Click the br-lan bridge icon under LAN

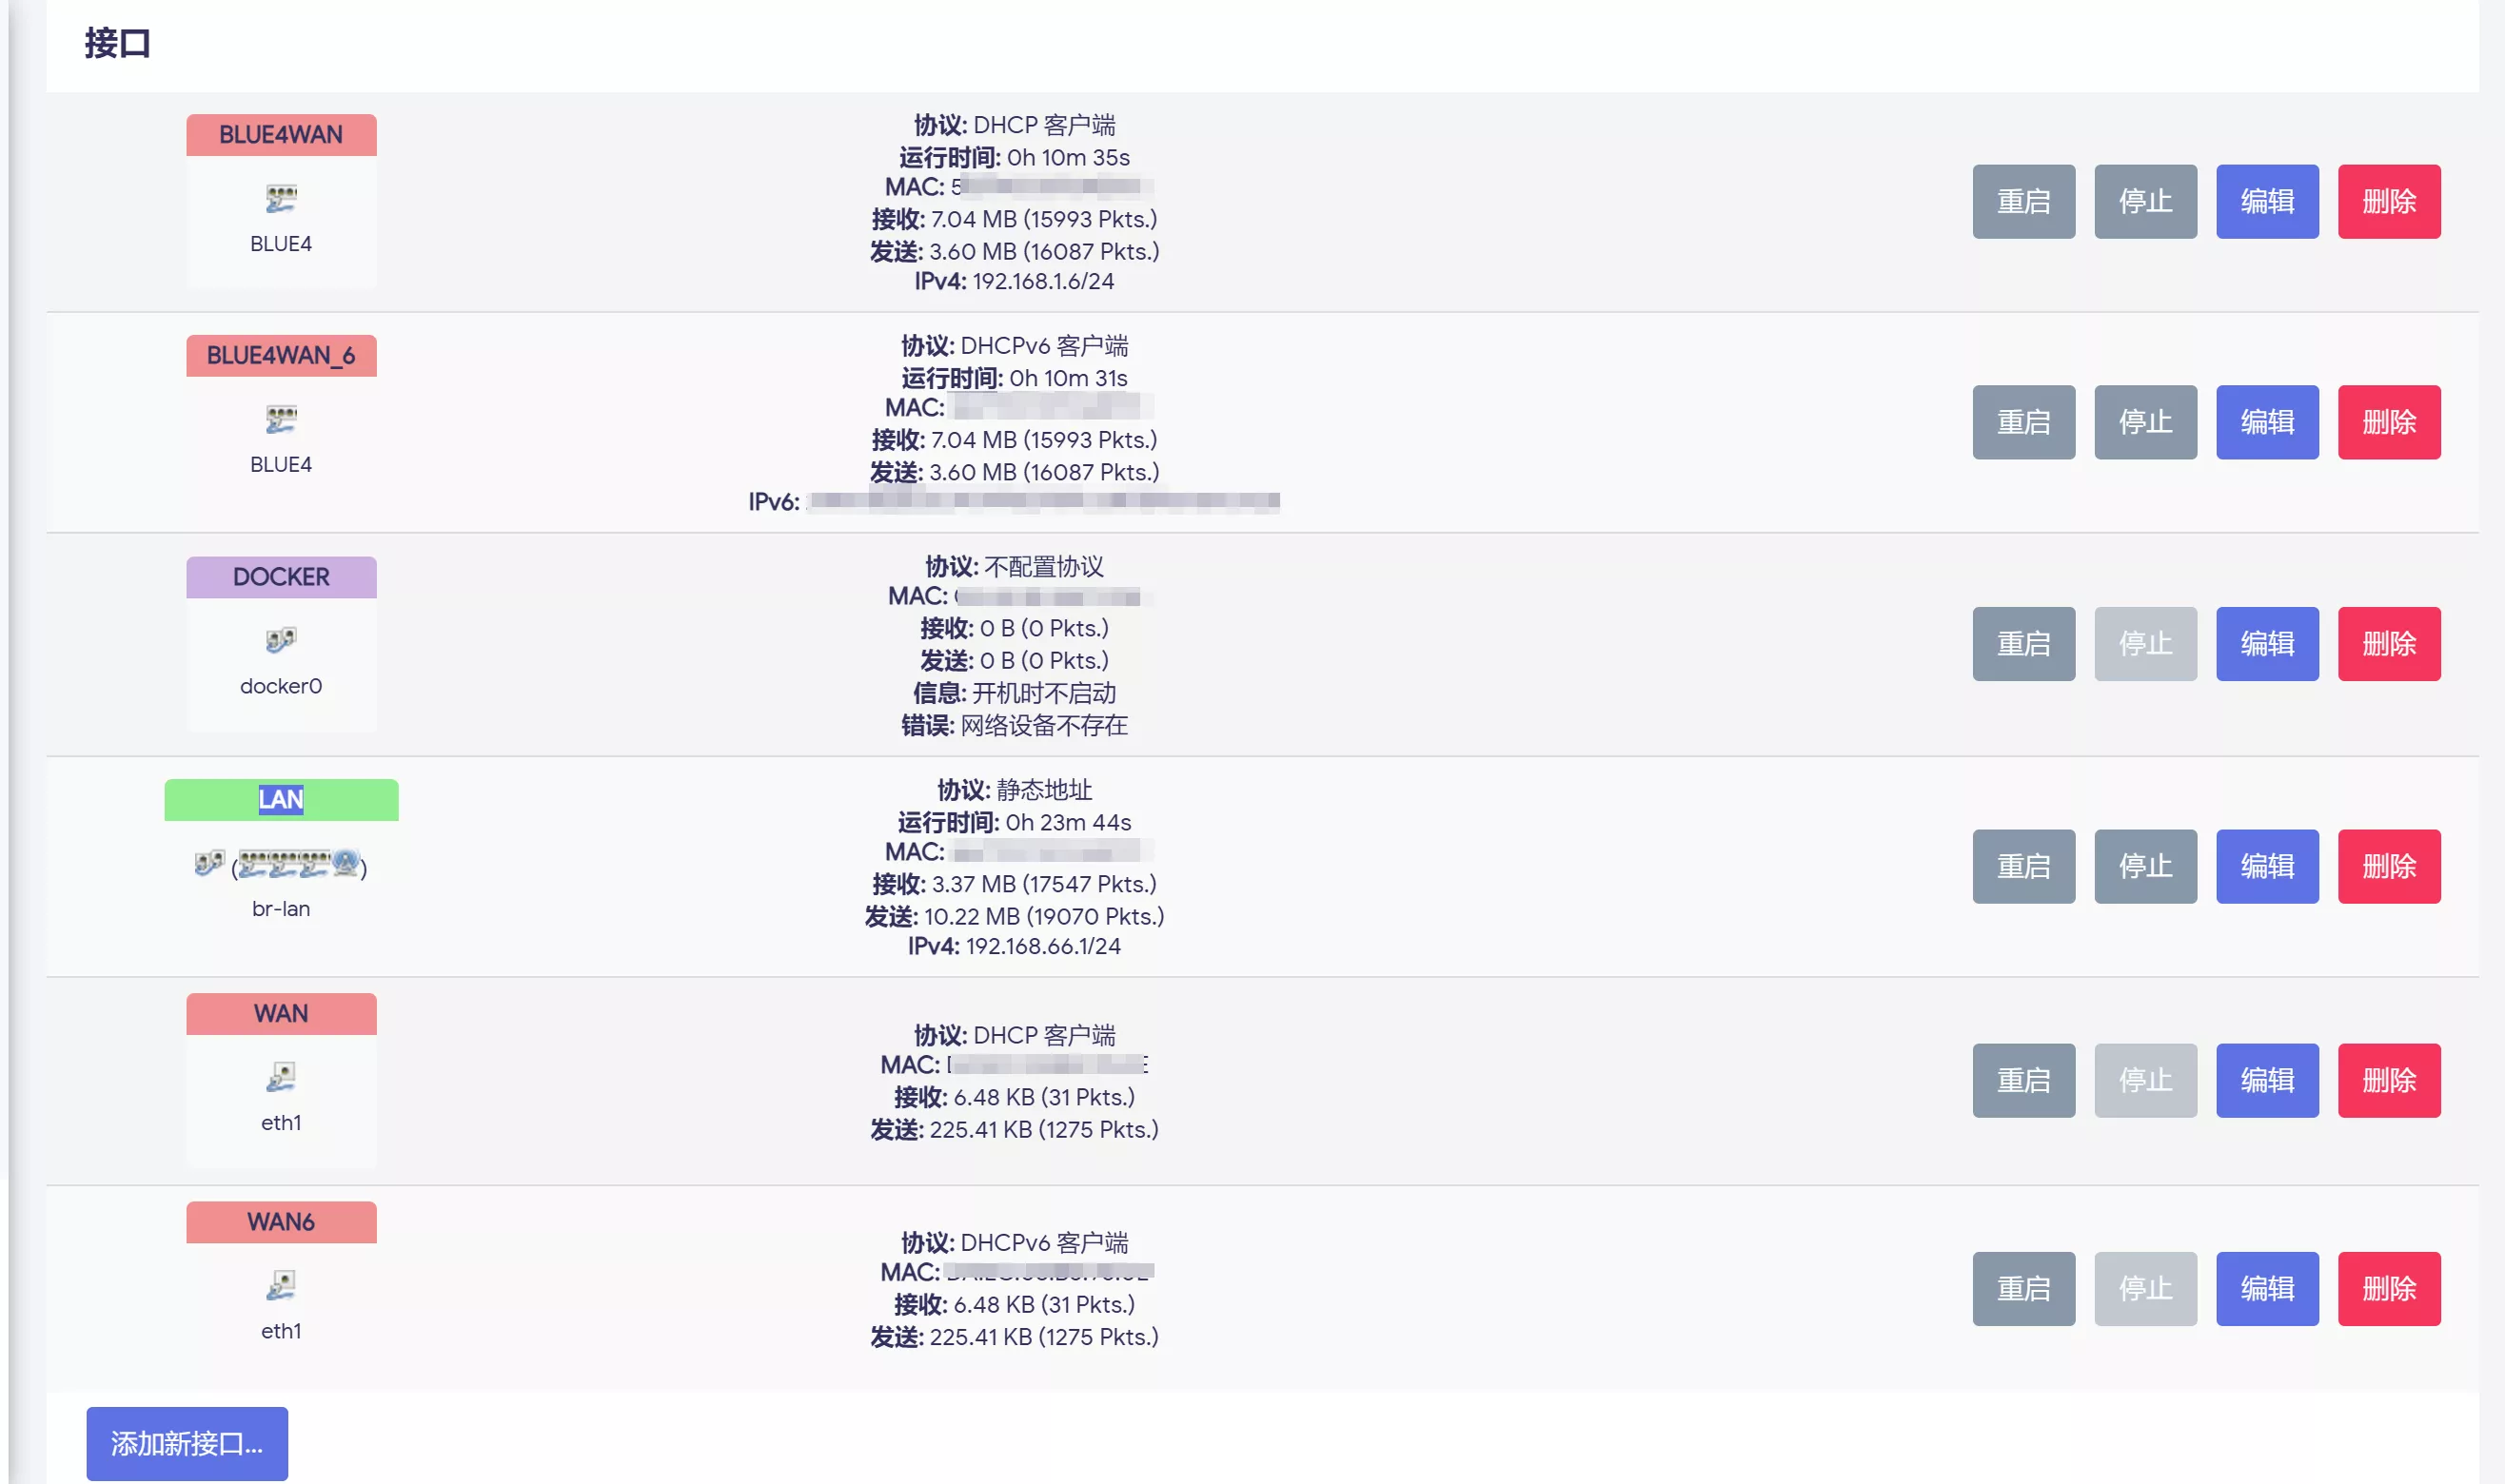[x=209, y=863]
